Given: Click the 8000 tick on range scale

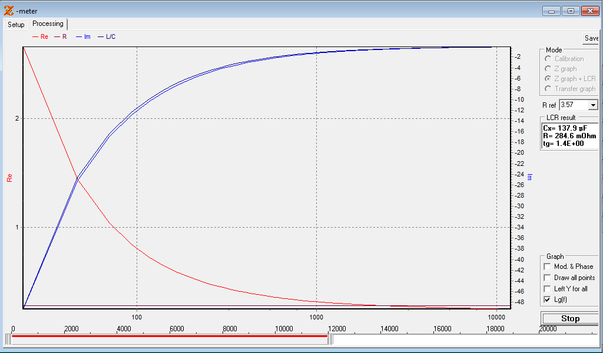Looking at the screenshot, I should [x=230, y=329].
